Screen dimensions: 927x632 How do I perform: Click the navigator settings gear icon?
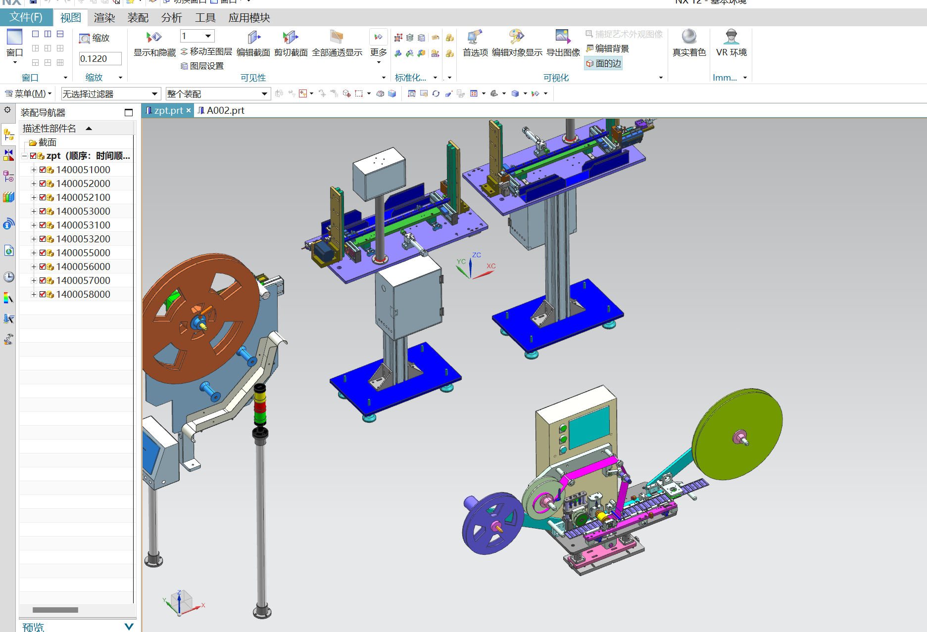point(7,110)
